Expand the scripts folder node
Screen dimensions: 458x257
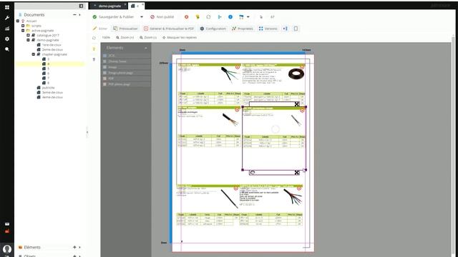pos(23,26)
